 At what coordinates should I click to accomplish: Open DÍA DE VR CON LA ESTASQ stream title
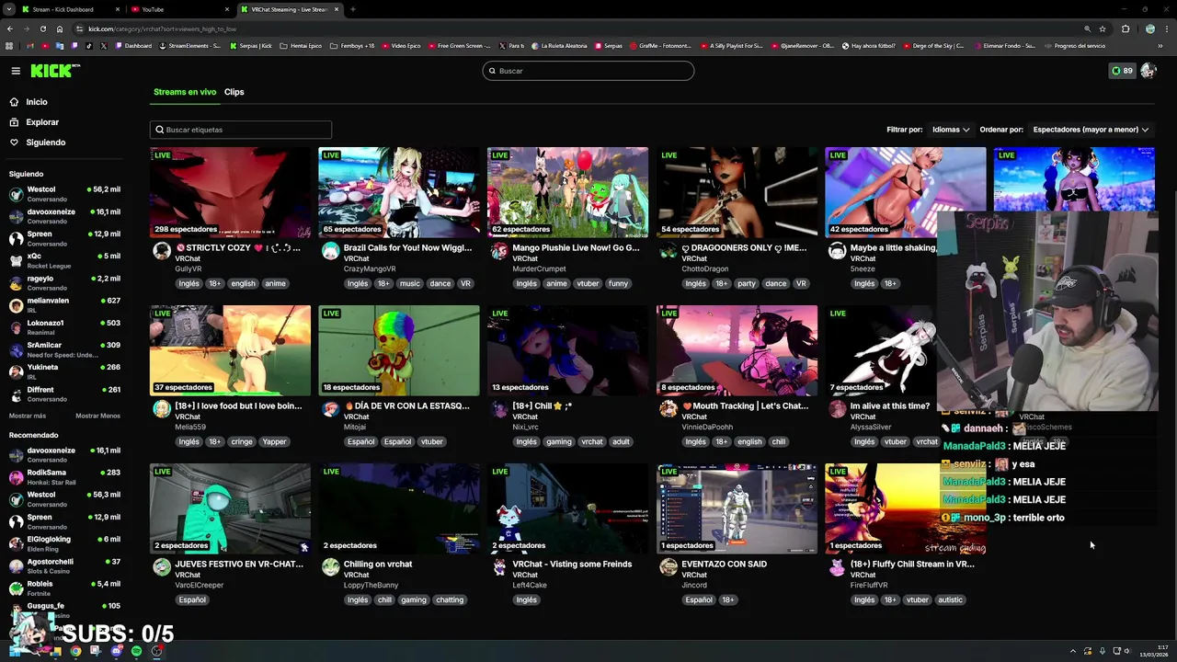click(406, 406)
